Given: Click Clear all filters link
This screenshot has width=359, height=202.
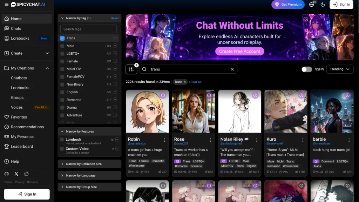Looking at the screenshot, I should [x=195, y=82].
